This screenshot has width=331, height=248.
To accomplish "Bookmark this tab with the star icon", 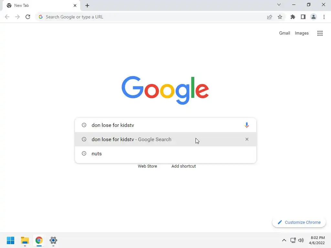I will 280,17.
